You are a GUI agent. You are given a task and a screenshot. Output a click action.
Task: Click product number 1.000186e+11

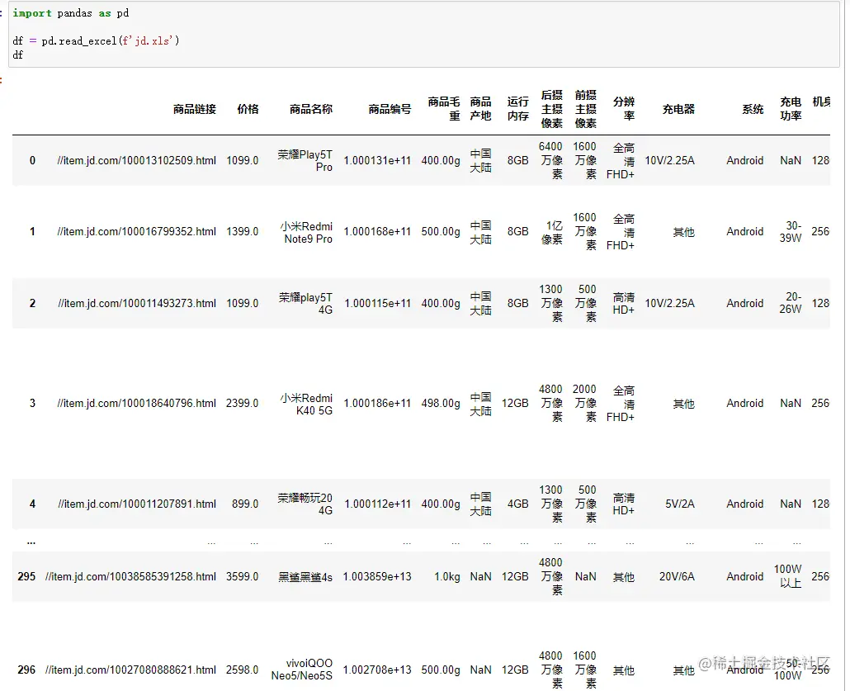pyautogui.click(x=377, y=403)
